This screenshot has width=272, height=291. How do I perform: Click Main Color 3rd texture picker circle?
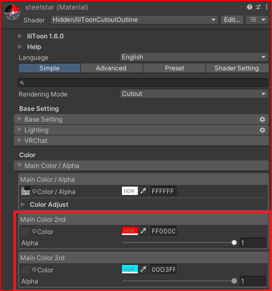[34, 269]
